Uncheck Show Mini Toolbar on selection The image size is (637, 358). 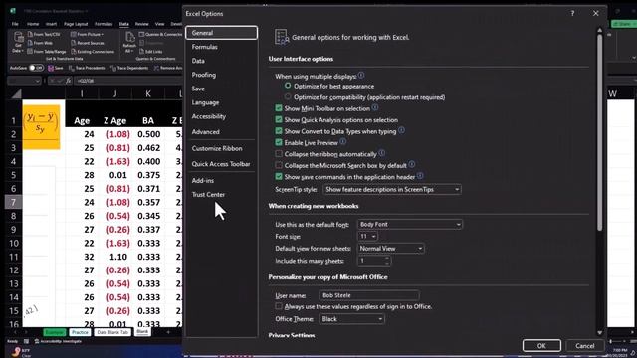point(279,108)
